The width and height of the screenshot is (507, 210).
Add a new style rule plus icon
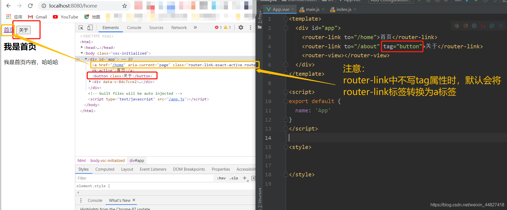click(x=245, y=178)
